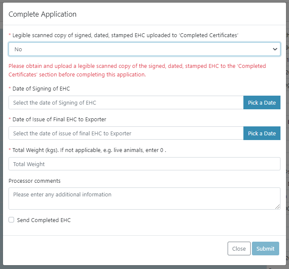This screenshot has width=289, height=269.
Task: Click the 'Send Completed EHC' label text
Action: (x=44, y=220)
